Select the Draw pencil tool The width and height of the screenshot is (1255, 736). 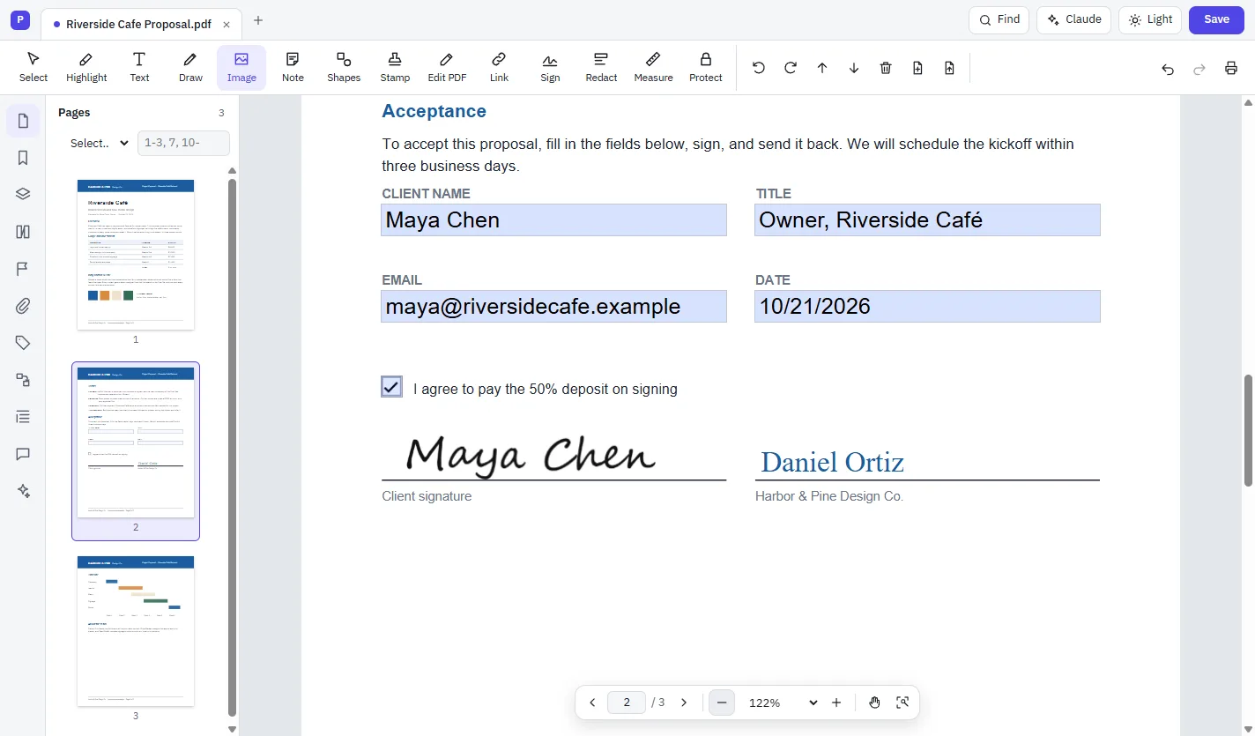pyautogui.click(x=190, y=67)
